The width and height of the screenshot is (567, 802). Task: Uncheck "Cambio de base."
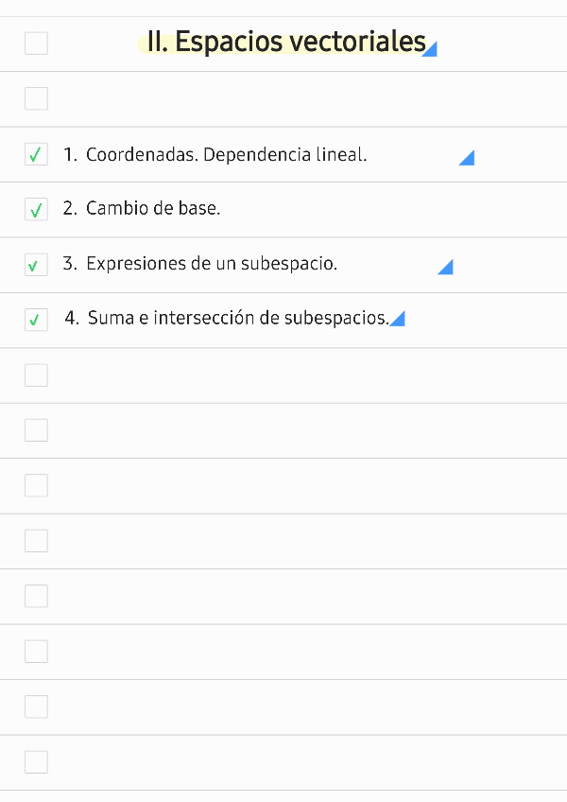click(x=36, y=209)
